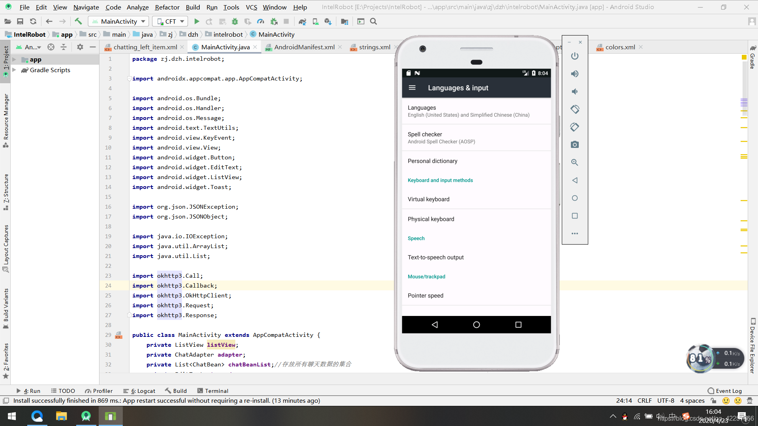Collapse the import block fold marker

coord(129,78)
